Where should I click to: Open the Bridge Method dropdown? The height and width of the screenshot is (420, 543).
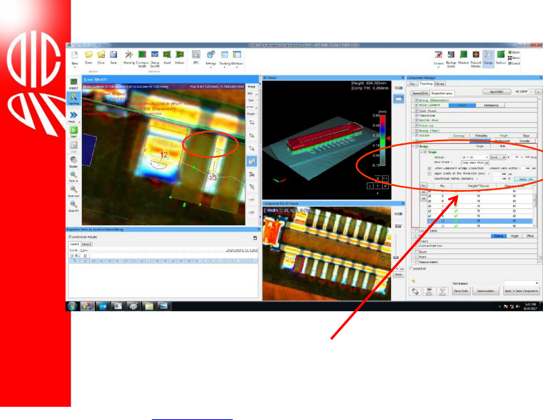point(475,157)
